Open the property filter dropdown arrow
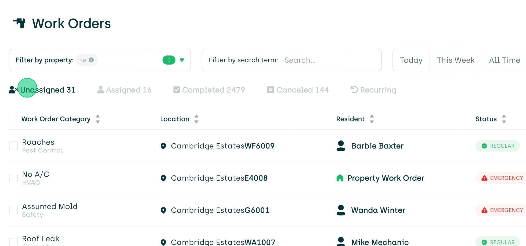 click(x=182, y=60)
